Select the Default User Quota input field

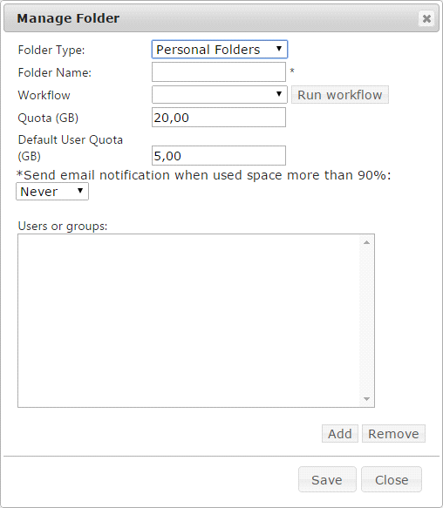pos(219,155)
